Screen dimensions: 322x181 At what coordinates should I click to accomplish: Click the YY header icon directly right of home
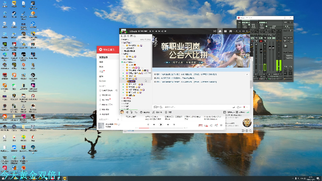point(225,31)
